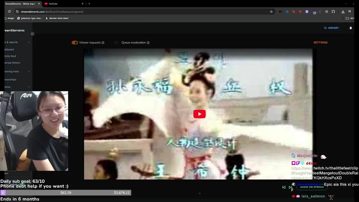Switch to the StreamElements Media request tab
Screen dimensions: 359x202
(20, 4)
